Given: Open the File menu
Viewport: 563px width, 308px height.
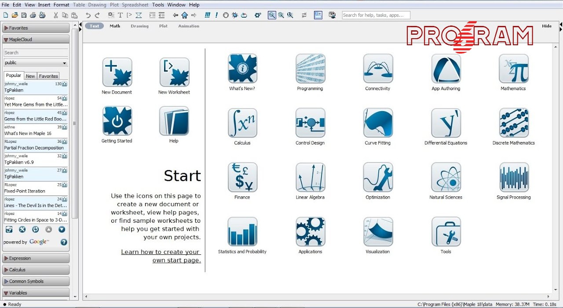Looking at the screenshot, I should pyautogui.click(x=5, y=5).
